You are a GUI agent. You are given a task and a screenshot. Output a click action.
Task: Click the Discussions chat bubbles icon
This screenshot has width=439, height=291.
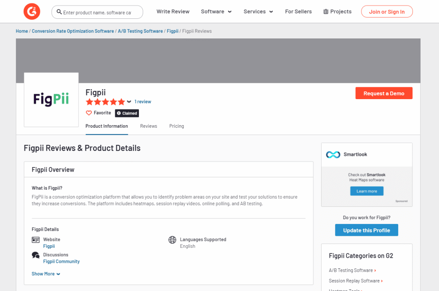pos(36,255)
